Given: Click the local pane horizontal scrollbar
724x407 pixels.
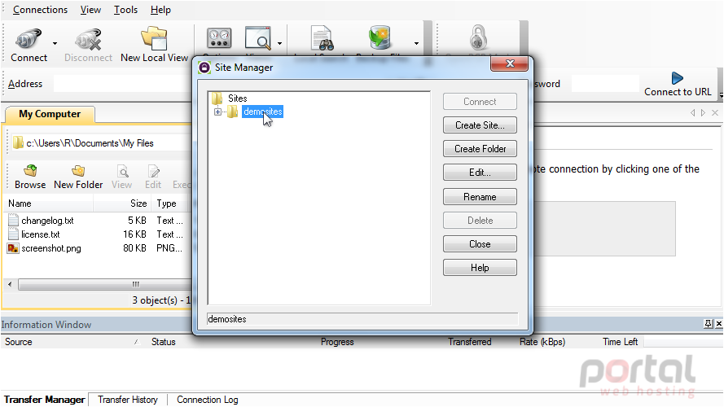Looking at the screenshot, I should 104,284.
